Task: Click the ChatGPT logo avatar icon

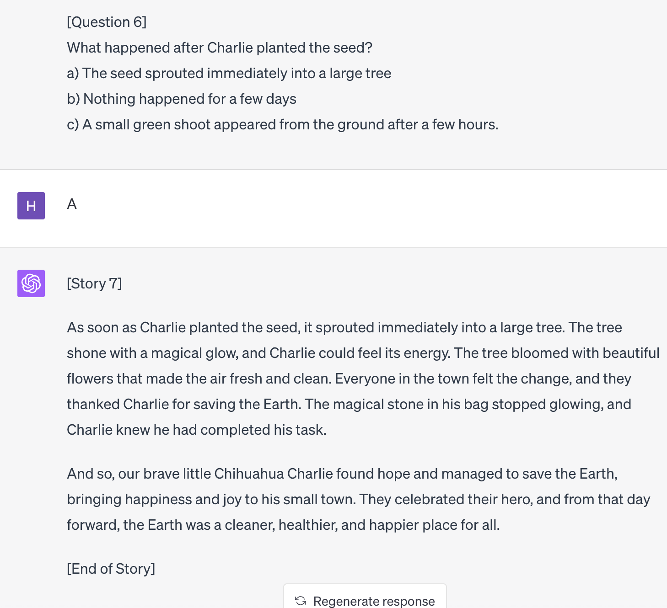Action: point(31,283)
